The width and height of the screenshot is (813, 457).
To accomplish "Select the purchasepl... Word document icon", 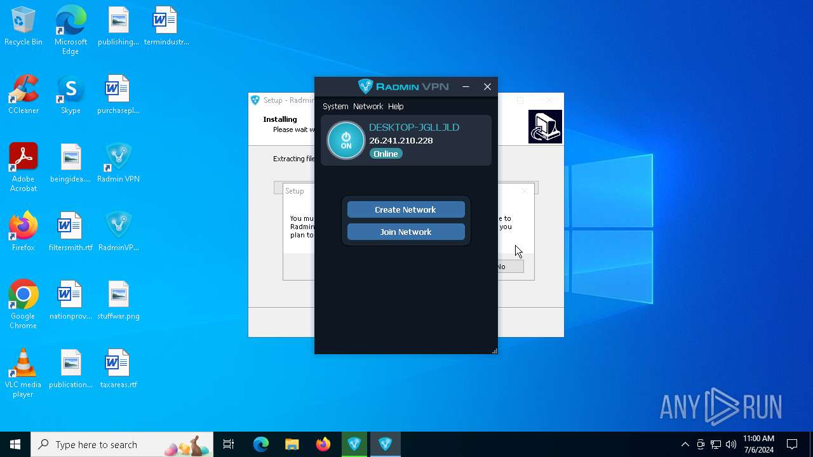I will (x=118, y=95).
